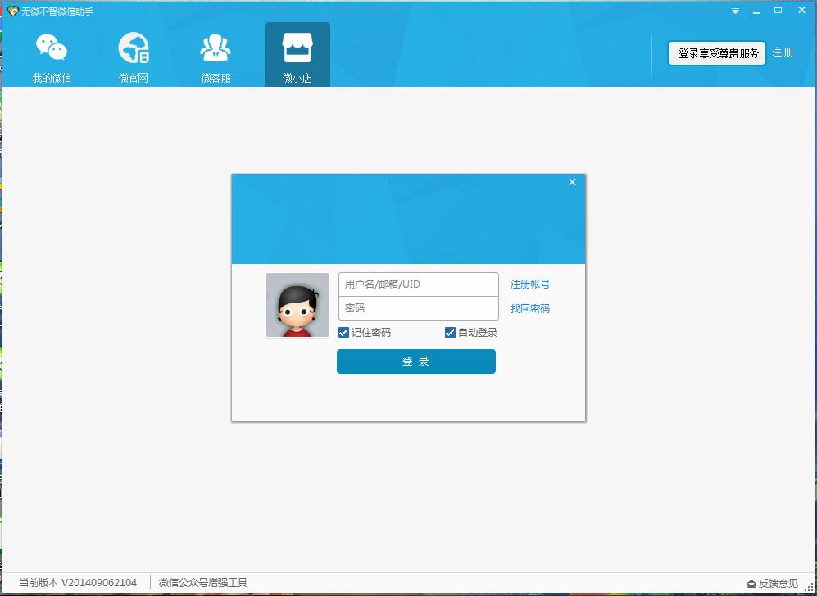Uncheck the 记住密码 checkbox
817x596 pixels.
344,333
